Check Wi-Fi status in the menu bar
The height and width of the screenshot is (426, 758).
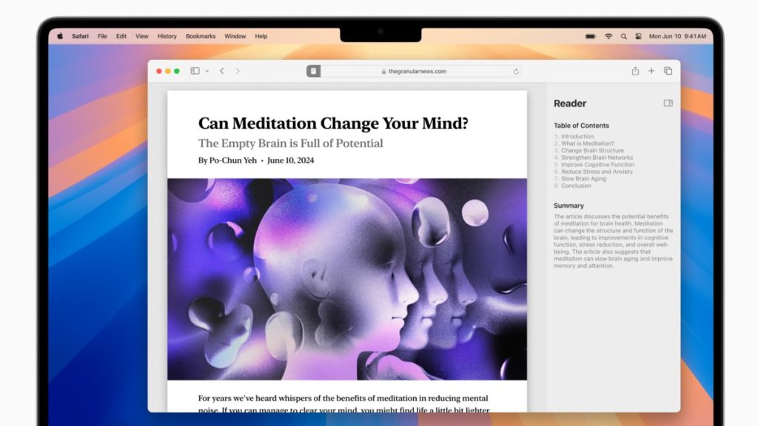(608, 35)
